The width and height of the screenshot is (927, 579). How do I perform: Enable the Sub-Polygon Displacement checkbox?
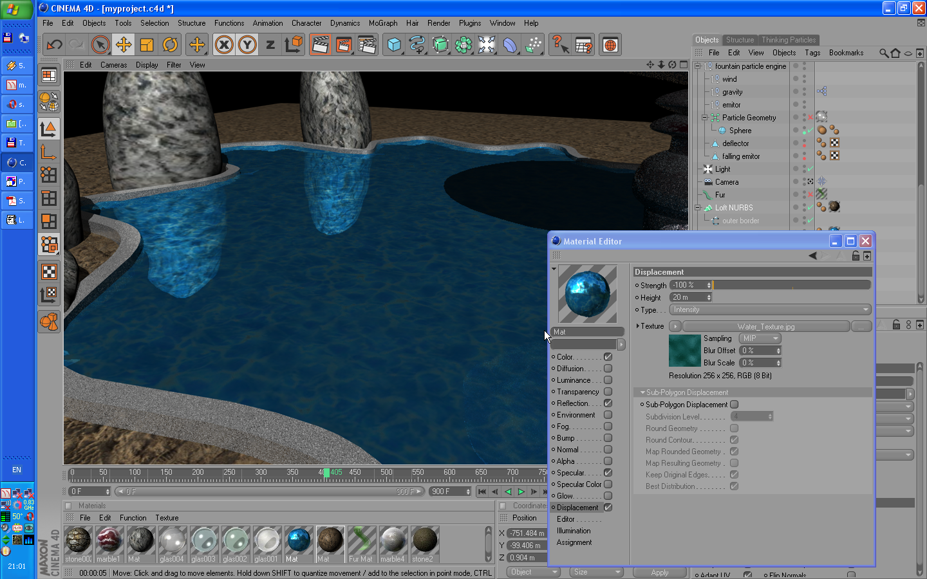(734, 405)
